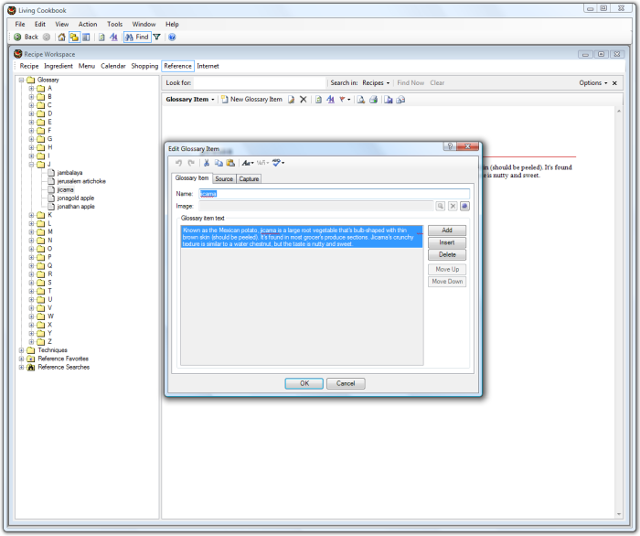Click the Redo icon in Edit Glossary Item dialog
The width and height of the screenshot is (640, 536).
191,163
